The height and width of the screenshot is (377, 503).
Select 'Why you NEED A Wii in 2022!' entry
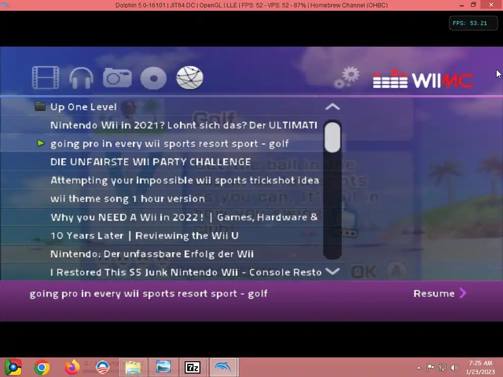(184, 217)
